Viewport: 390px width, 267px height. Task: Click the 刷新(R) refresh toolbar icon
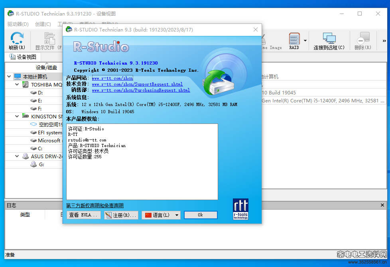(17, 41)
